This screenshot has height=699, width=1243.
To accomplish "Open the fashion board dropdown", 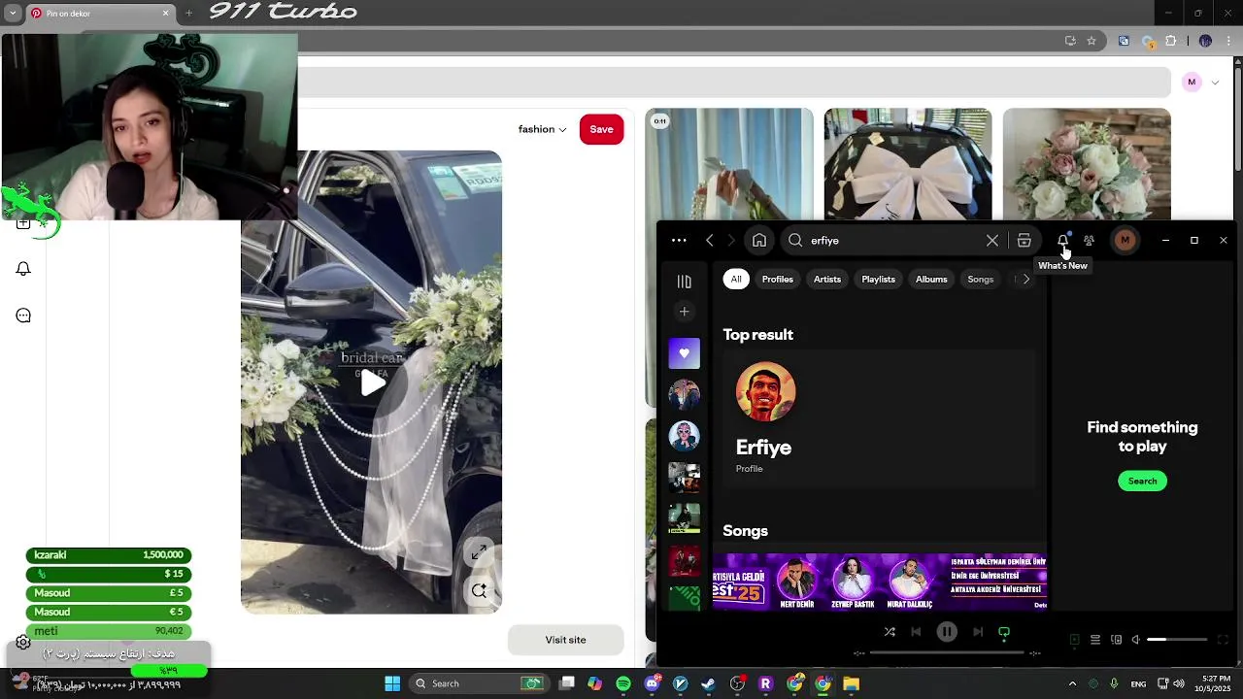I will click(x=542, y=129).
